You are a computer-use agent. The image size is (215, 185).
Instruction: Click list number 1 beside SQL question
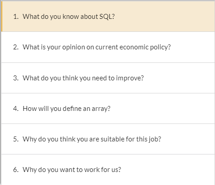point(16,17)
